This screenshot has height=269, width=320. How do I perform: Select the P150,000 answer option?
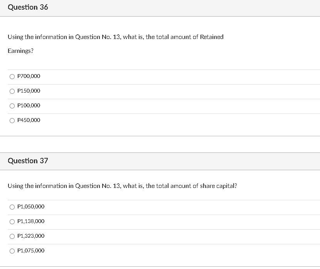[x=12, y=91]
